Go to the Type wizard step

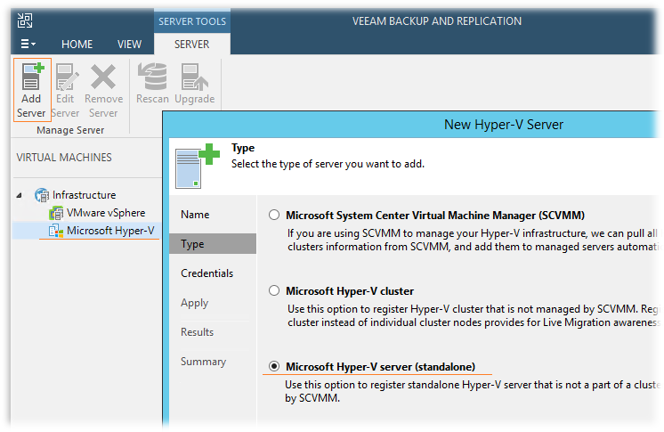pyautogui.click(x=213, y=244)
